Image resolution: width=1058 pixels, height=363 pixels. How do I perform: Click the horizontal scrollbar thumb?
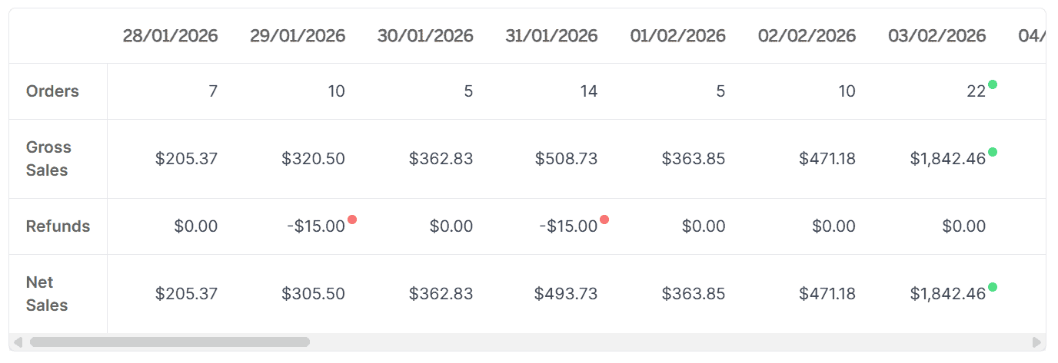169,342
